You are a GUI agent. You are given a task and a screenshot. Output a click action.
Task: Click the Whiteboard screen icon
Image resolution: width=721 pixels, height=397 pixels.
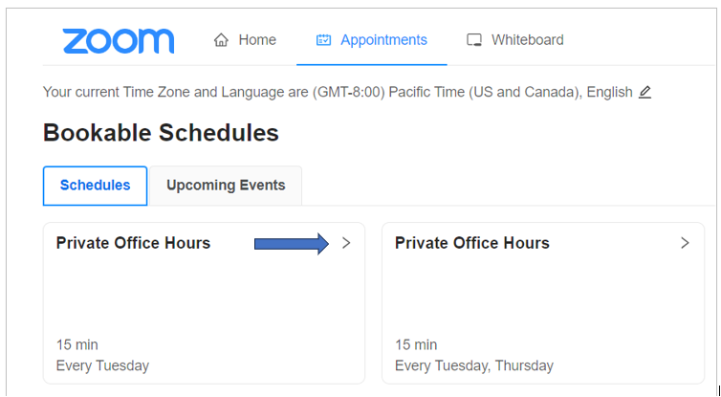coord(474,40)
